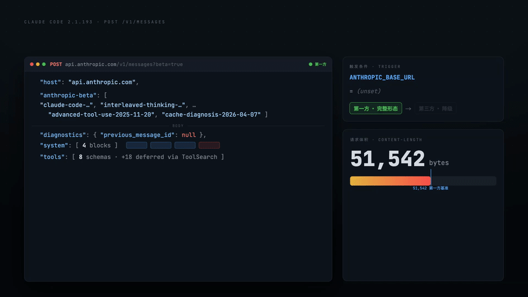Click the bytes unit label
This screenshot has width=528, height=297.
[x=439, y=163]
